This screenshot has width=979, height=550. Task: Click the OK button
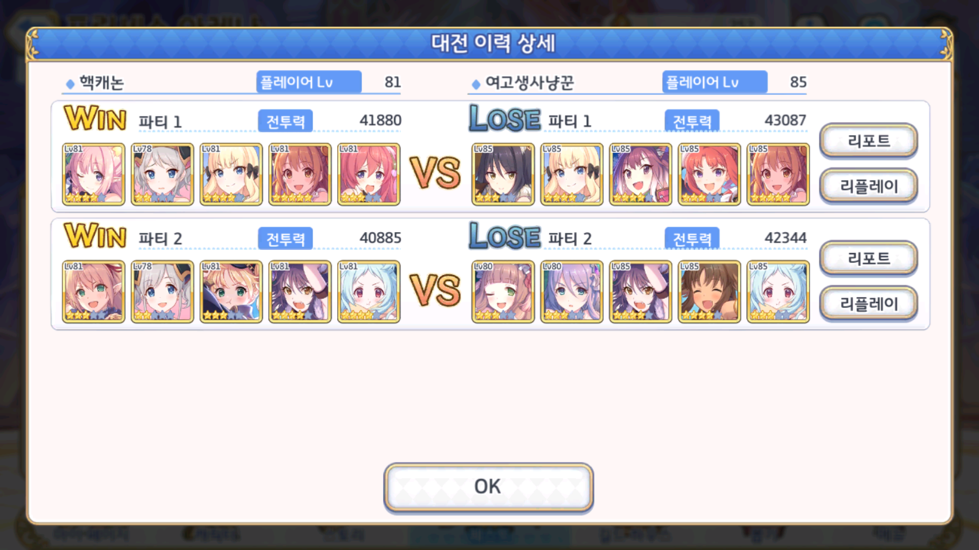pyautogui.click(x=488, y=487)
